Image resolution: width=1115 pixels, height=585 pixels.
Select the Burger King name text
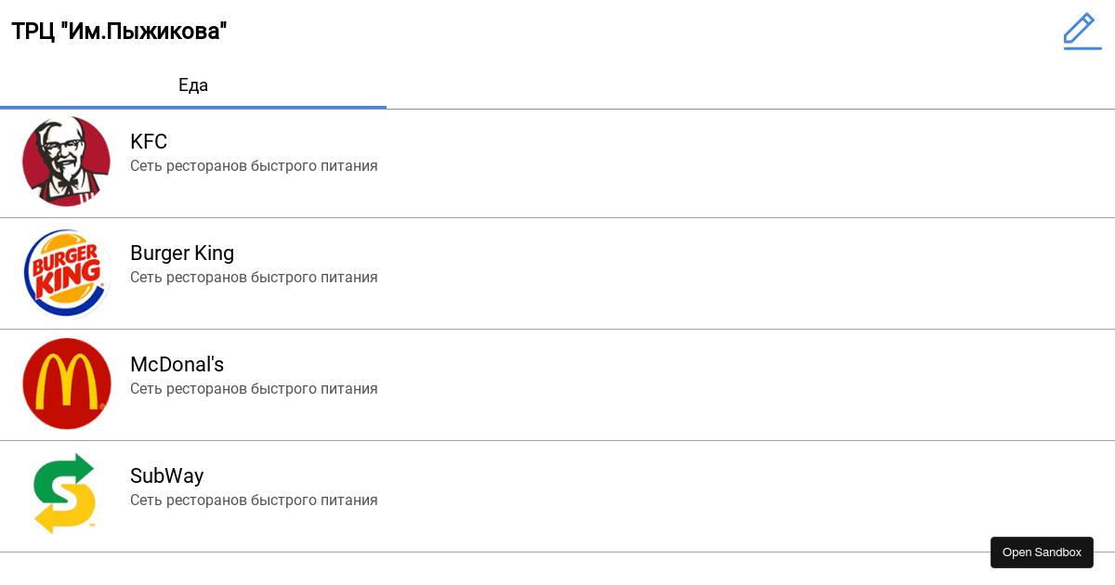182,253
